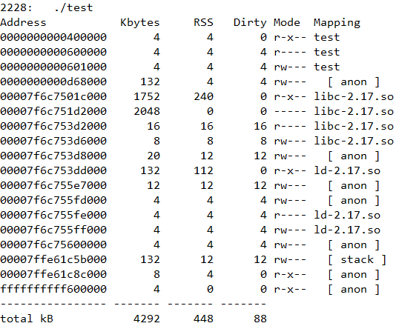Image resolution: width=399 pixels, height=326 pixels.
Task: Click "test" mapping in the 0000000000601000 row
Action: pyautogui.click(x=327, y=67)
